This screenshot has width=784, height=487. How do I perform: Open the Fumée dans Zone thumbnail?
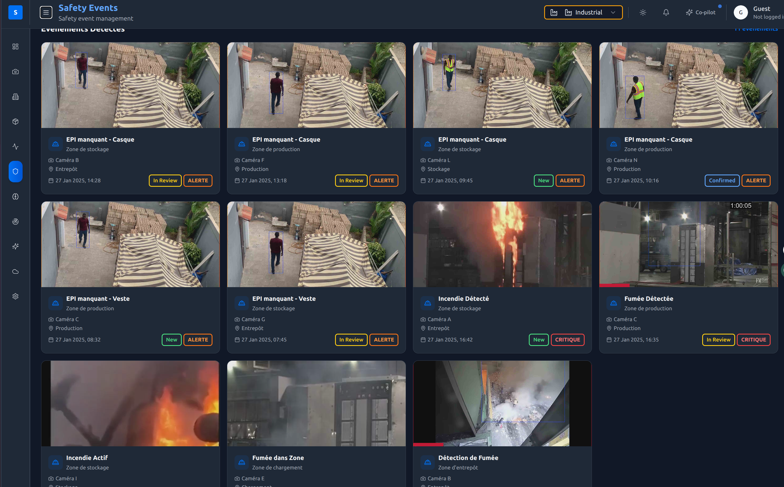pyautogui.click(x=316, y=403)
